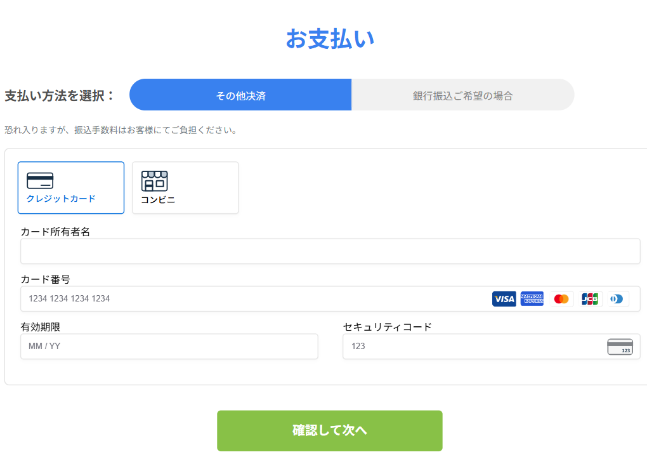Image resolution: width=647 pixels, height=457 pixels.
Task: Choose the コンビニ payment option
Action: [185, 188]
